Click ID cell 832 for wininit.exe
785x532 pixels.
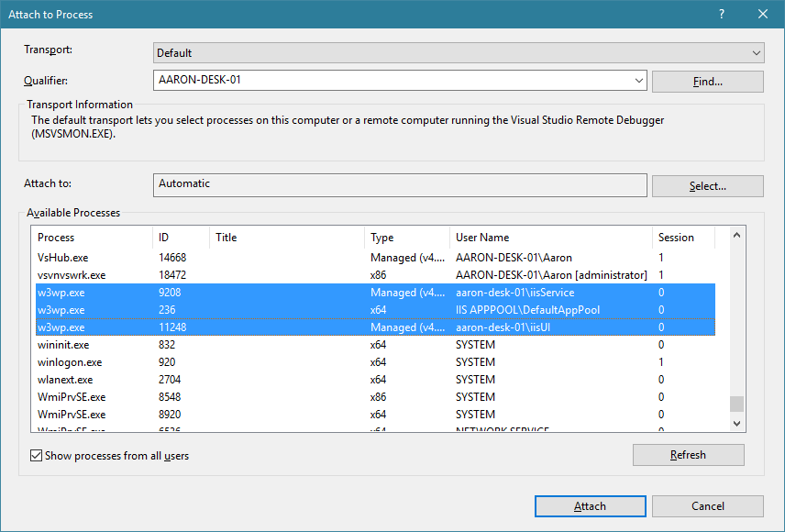click(x=167, y=345)
